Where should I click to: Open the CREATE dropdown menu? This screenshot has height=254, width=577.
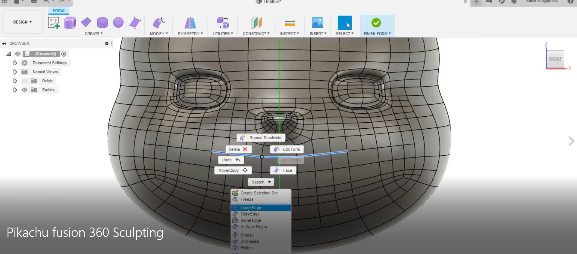tap(94, 34)
